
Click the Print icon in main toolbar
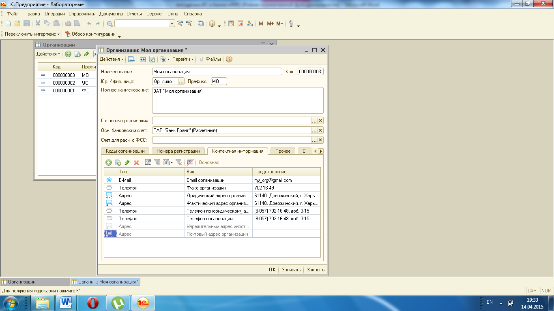[68, 23]
